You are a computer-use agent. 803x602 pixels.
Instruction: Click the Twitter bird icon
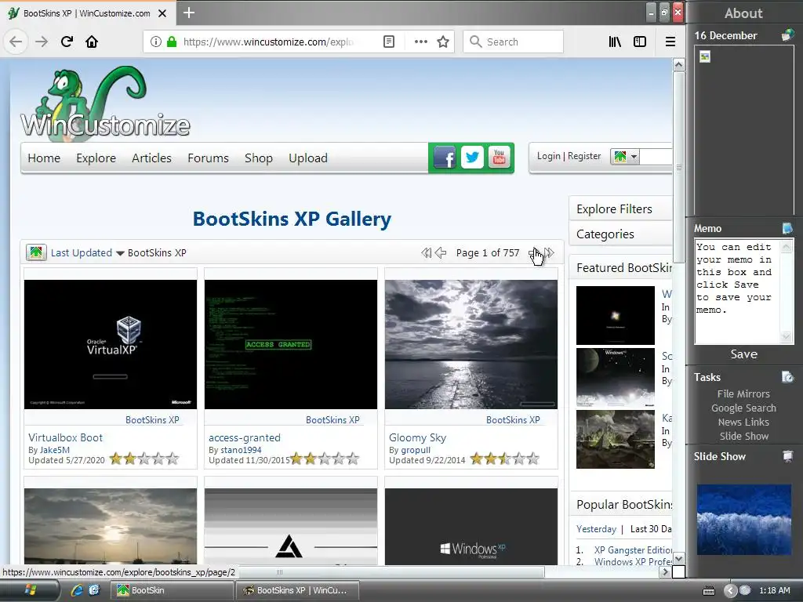(472, 158)
